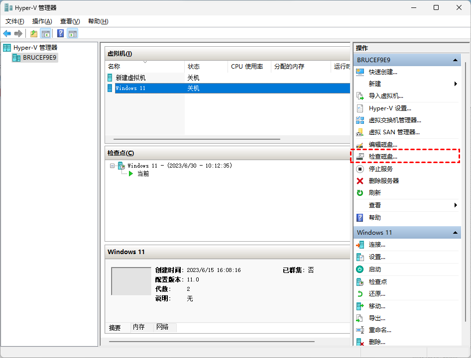Click the red 删除服务器 X icon
The width and height of the screenshot is (471, 358).
coord(360,181)
